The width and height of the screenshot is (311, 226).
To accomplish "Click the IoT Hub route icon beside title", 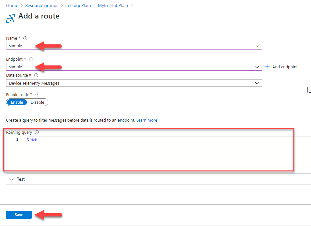I will click(x=11, y=19).
